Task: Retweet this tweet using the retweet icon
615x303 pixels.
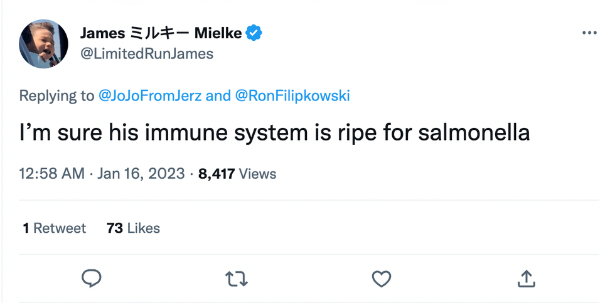Action: click(x=236, y=277)
